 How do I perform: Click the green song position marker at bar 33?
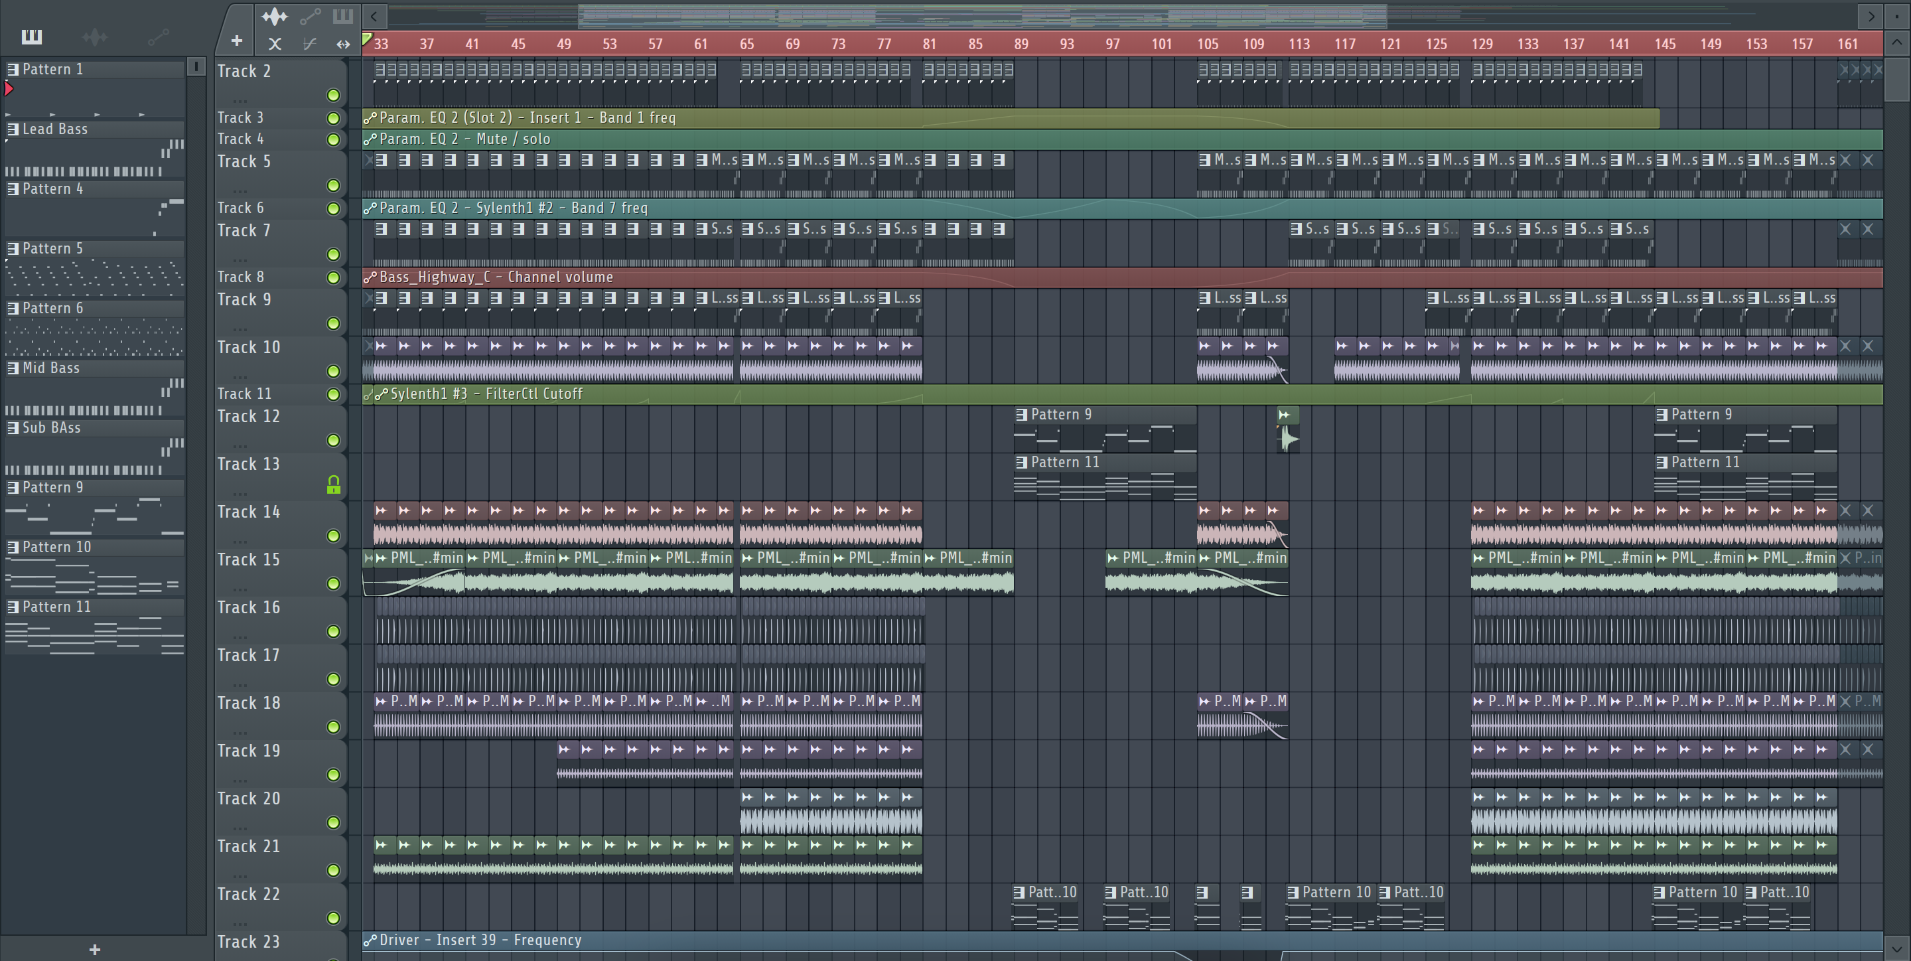point(366,38)
